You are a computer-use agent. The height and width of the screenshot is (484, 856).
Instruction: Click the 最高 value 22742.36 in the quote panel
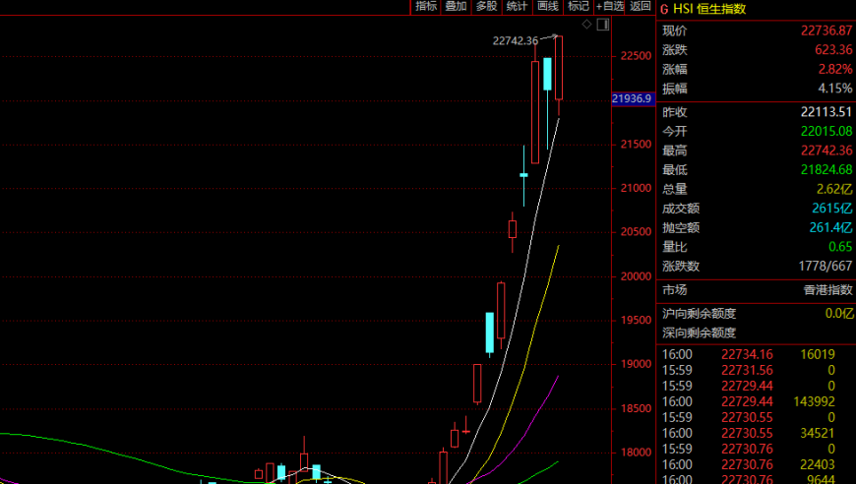[x=826, y=151]
